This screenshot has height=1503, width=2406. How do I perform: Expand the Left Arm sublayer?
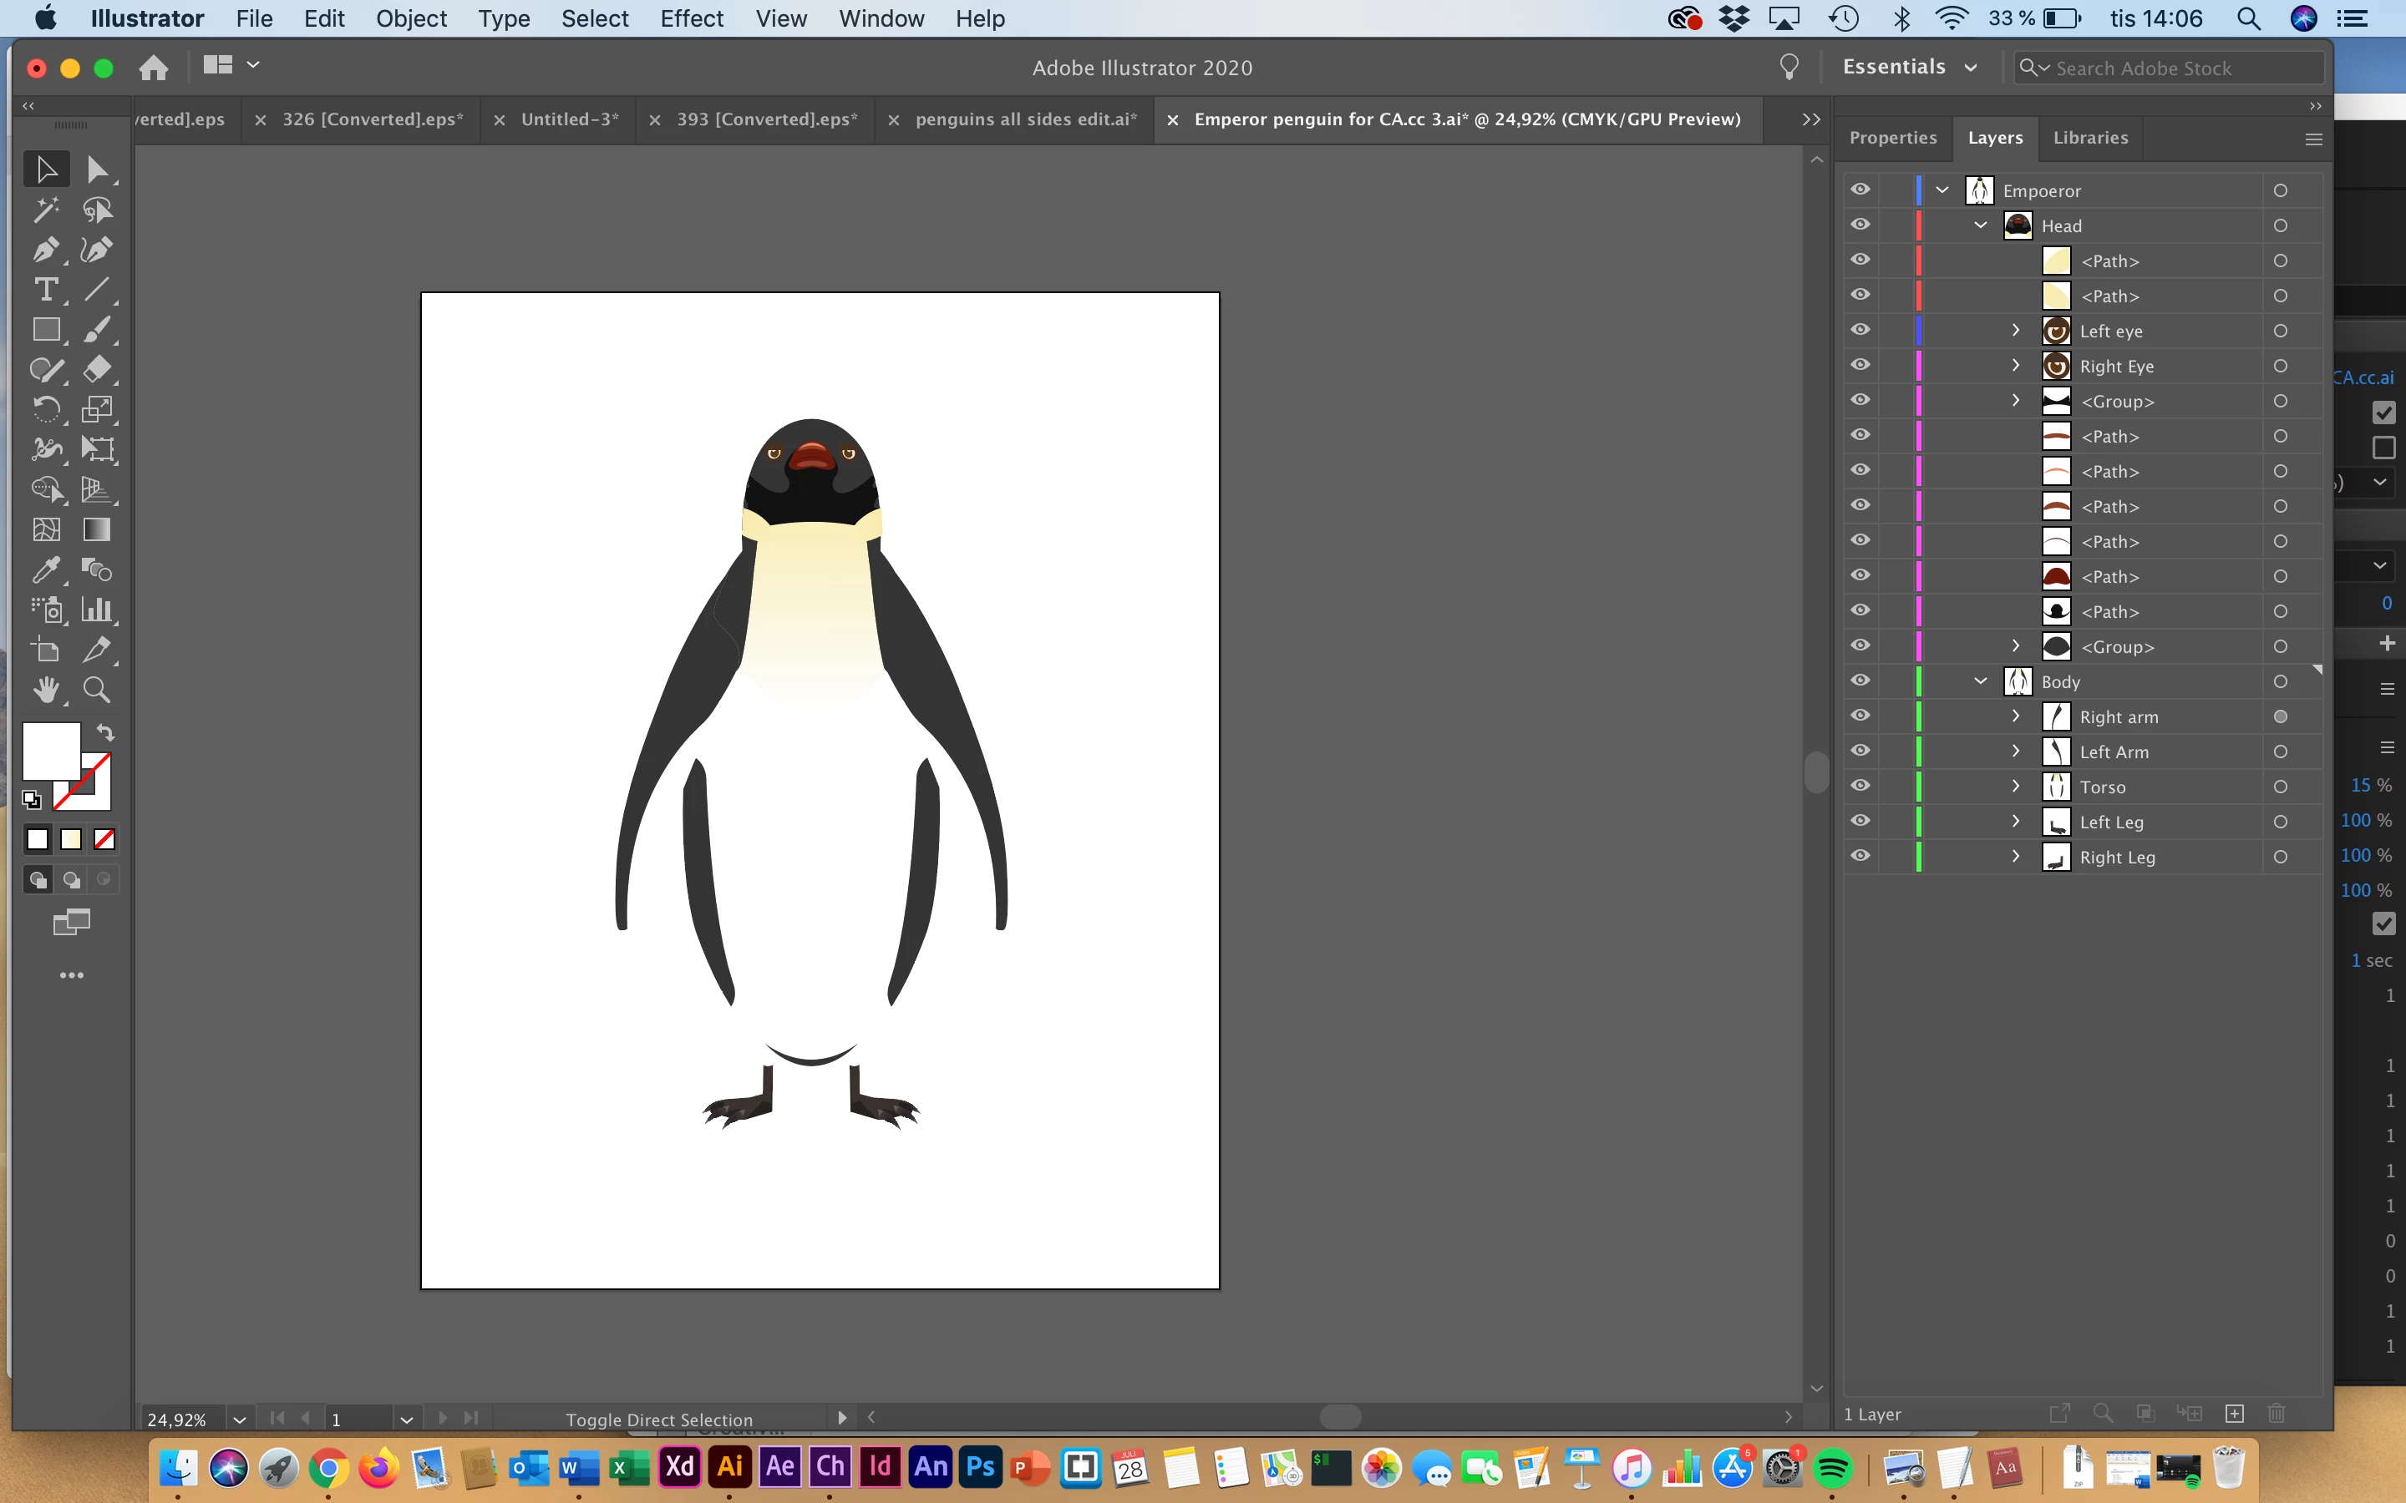(x=2015, y=751)
